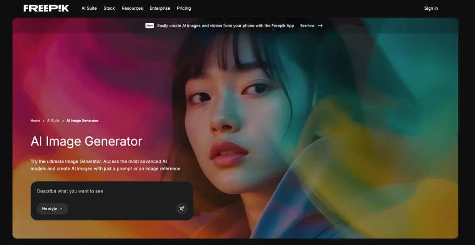Navigate to Home via breadcrumb

(35, 121)
